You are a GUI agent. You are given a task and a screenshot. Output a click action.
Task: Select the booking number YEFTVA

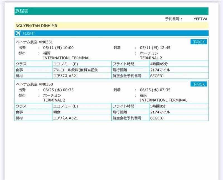click(x=200, y=19)
